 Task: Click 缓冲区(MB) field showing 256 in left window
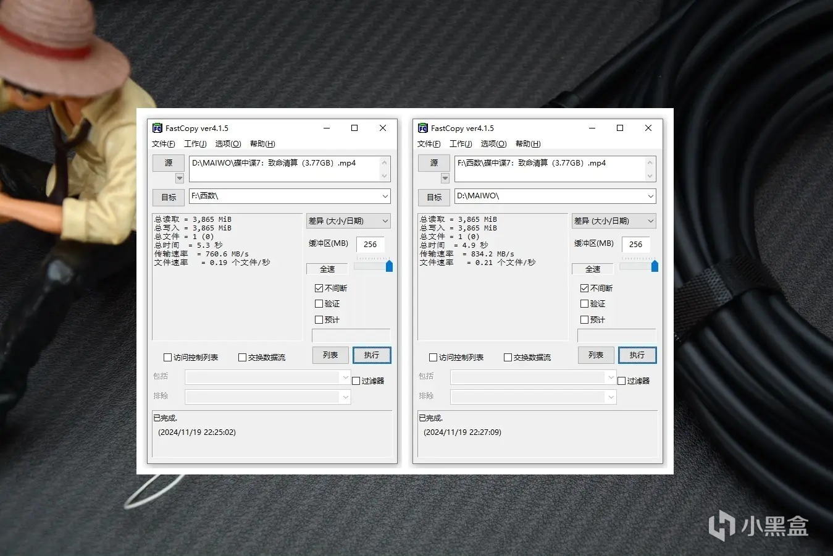[370, 245]
